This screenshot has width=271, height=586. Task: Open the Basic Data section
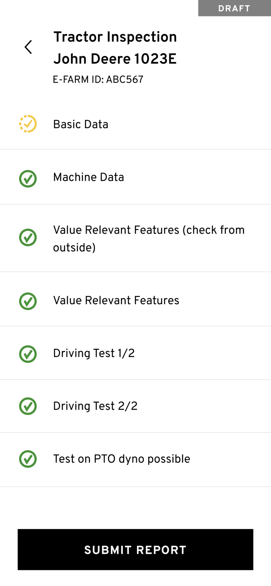[x=81, y=125]
